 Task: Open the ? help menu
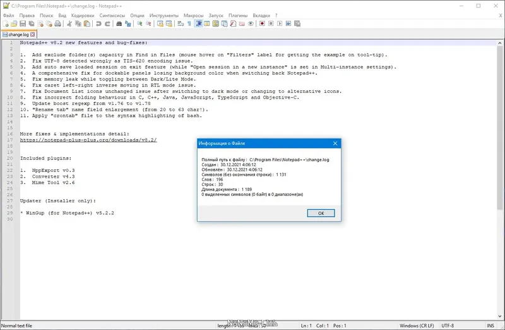276,15
